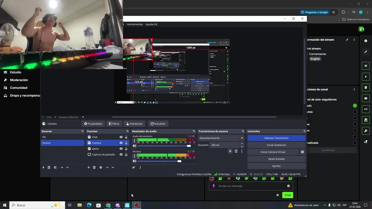Undock the Controles panel via its header icon
The height and width of the screenshot is (209, 372).
304,131
